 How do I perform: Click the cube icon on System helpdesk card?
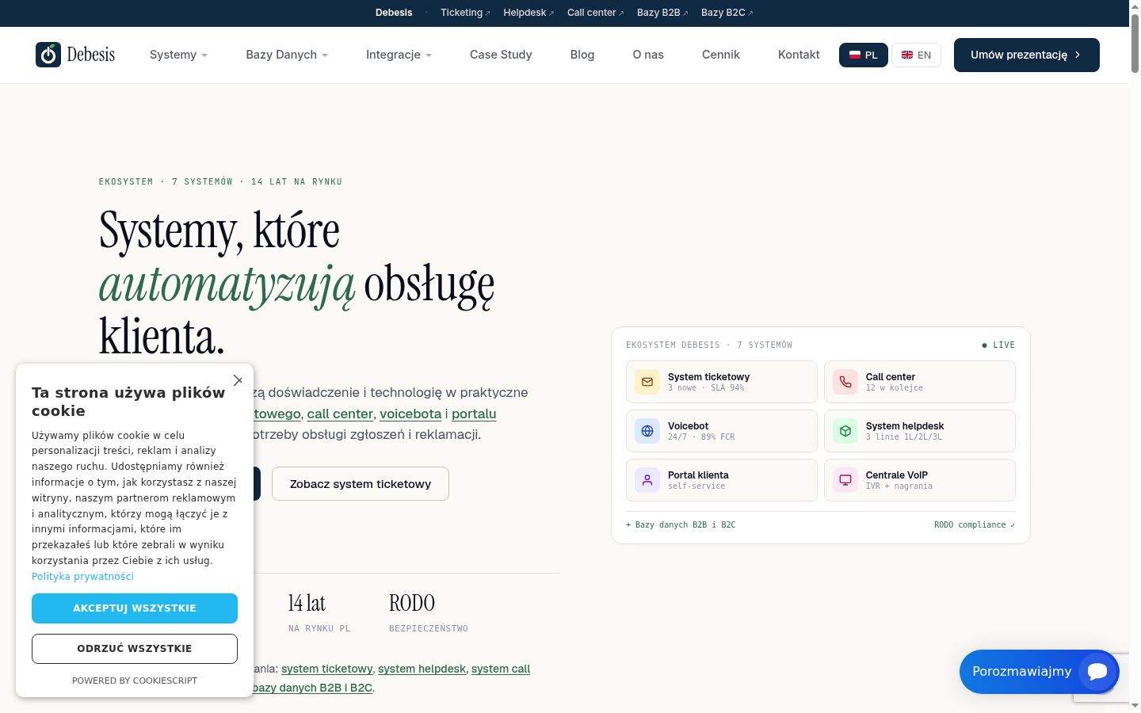pos(845,431)
